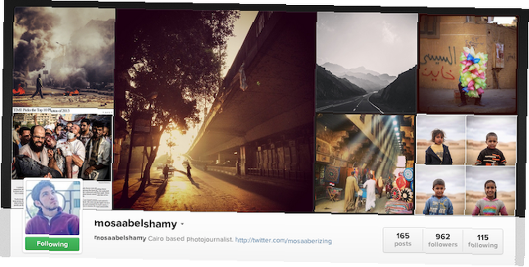This screenshot has height=267, width=529.
Task: Open the twitter.com/mosaaberizing link
Action: point(284,241)
